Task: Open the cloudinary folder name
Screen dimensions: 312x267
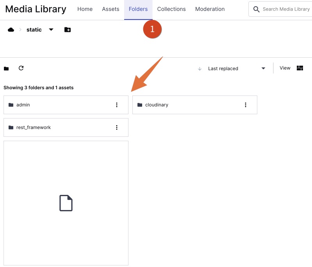Action: pos(157,105)
